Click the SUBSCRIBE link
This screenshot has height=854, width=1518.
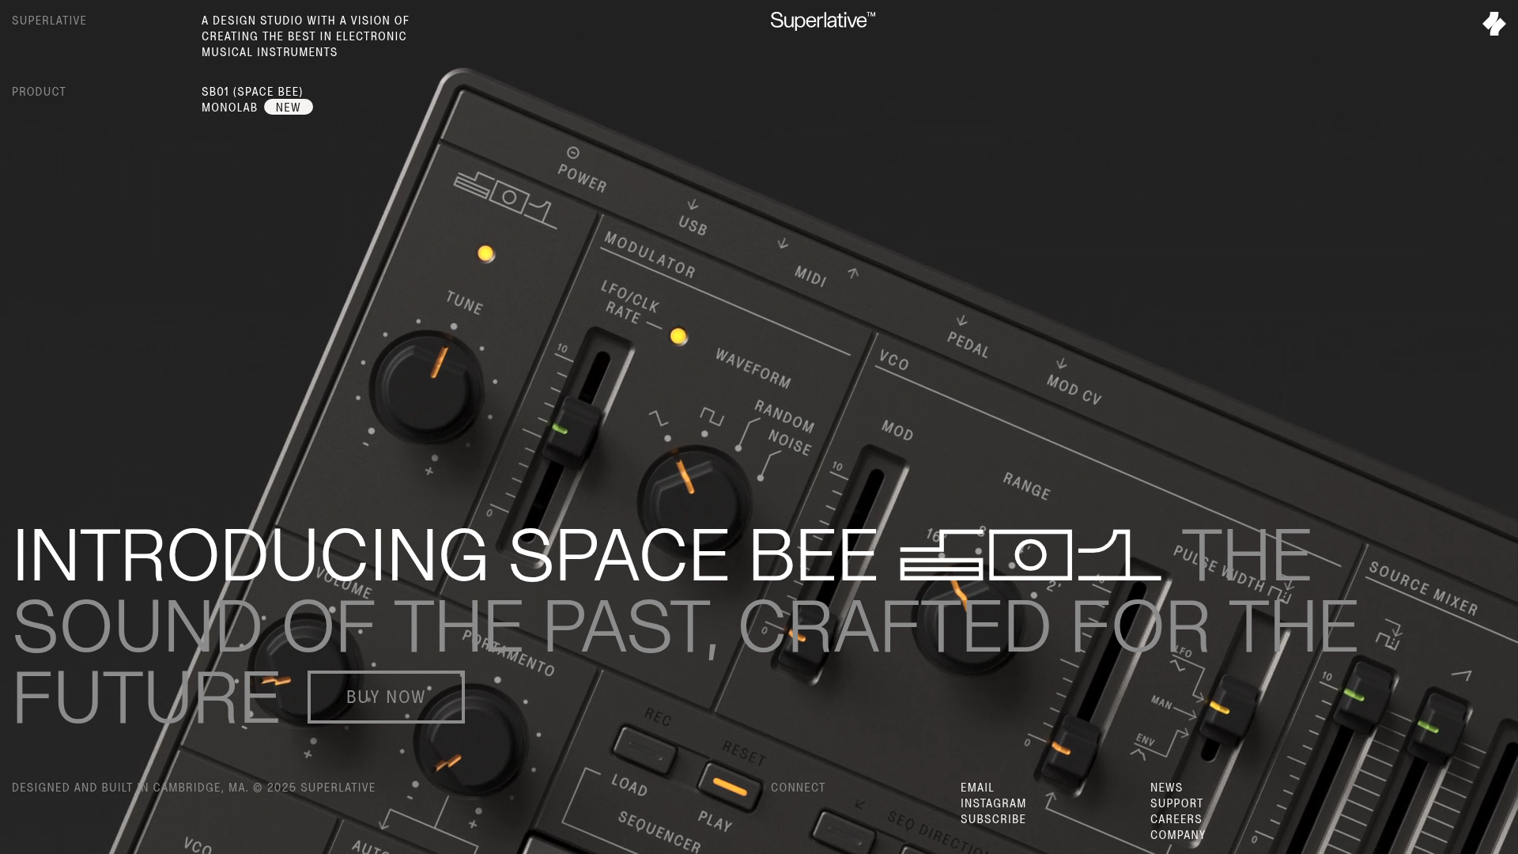click(x=992, y=819)
